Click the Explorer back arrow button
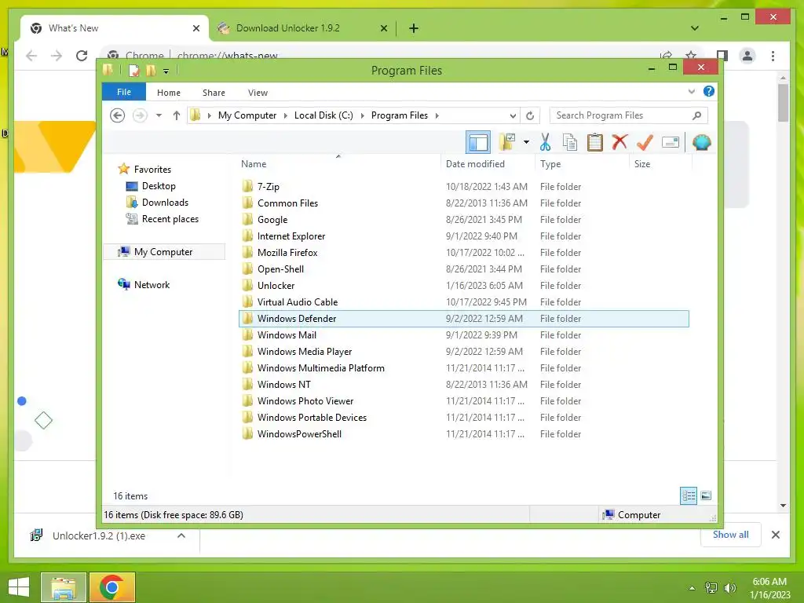Image resolution: width=804 pixels, height=603 pixels. point(118,115)
